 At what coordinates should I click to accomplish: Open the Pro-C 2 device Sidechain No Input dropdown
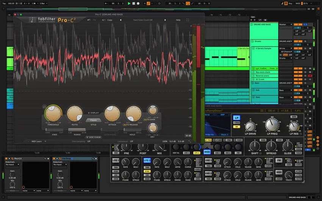[x=13, y=165]
